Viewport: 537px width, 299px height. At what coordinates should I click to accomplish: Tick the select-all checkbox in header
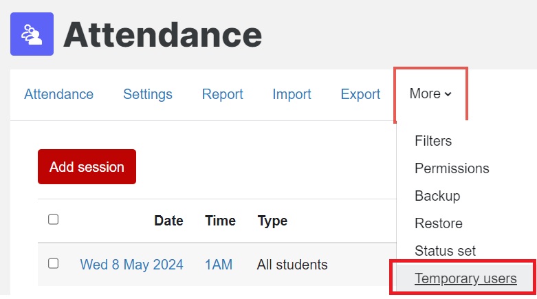tap(53, 219)
